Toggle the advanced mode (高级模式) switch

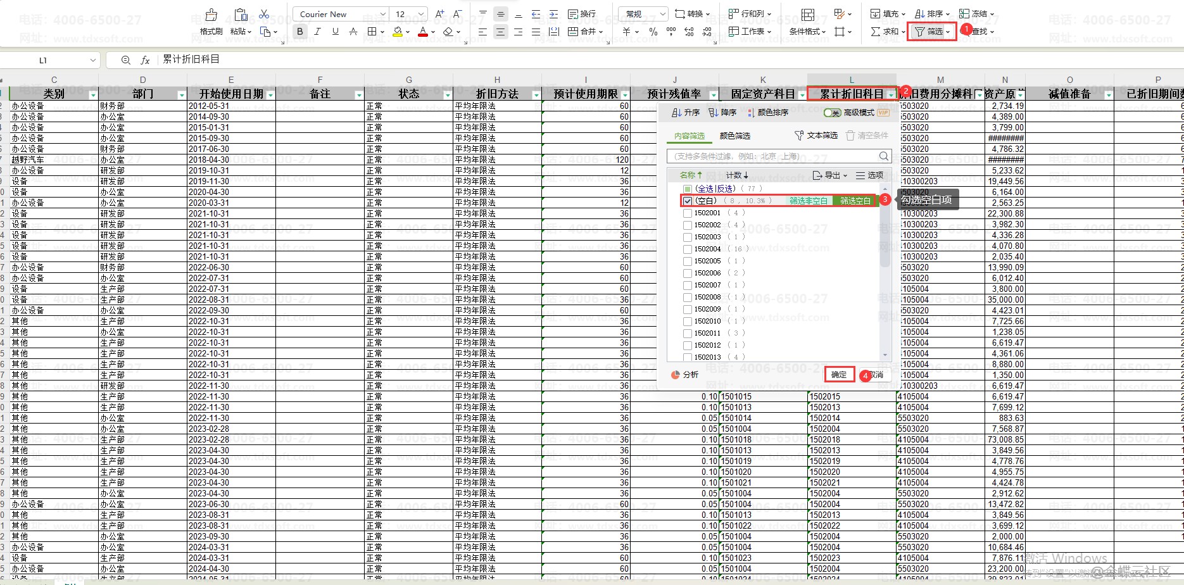tap(832, 113)
